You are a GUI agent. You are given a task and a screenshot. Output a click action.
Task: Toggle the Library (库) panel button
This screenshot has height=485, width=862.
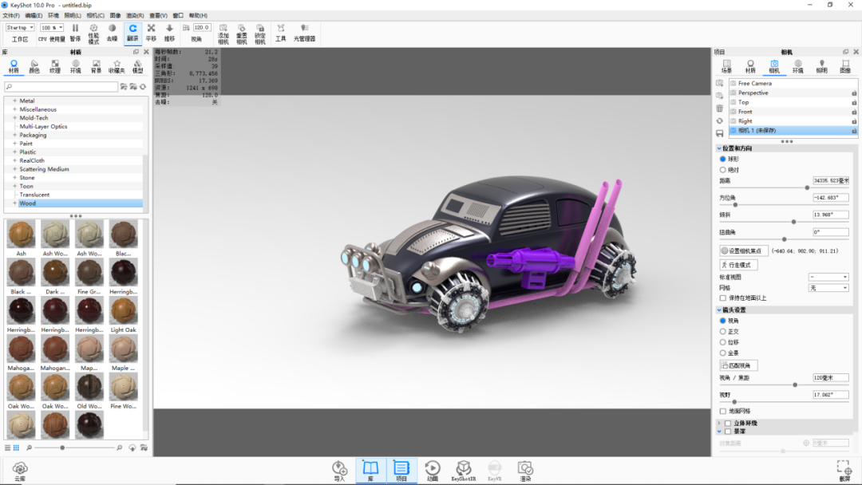pos(370,471)
